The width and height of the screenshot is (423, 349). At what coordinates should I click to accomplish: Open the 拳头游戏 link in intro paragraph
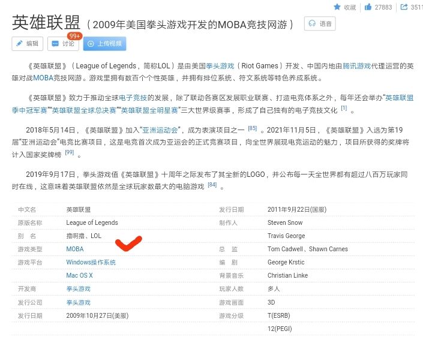220,66
